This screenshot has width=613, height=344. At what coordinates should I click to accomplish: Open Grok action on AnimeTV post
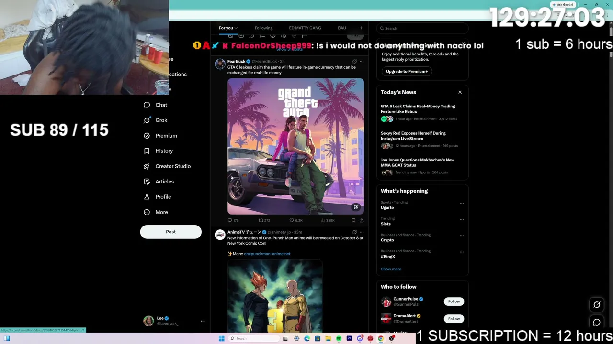coord(354,232)
